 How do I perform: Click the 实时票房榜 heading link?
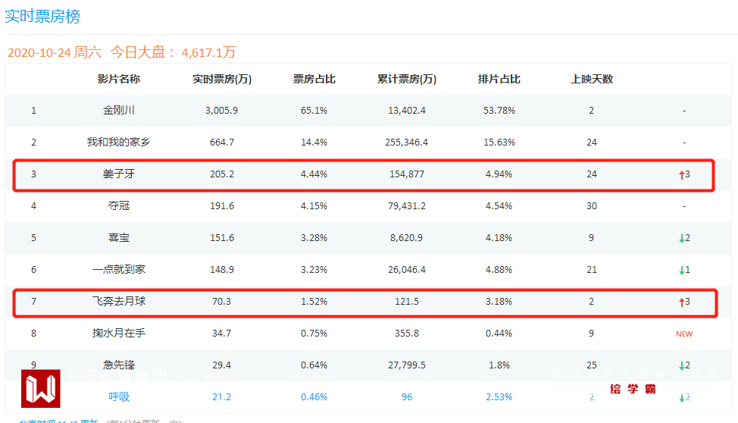42,16
